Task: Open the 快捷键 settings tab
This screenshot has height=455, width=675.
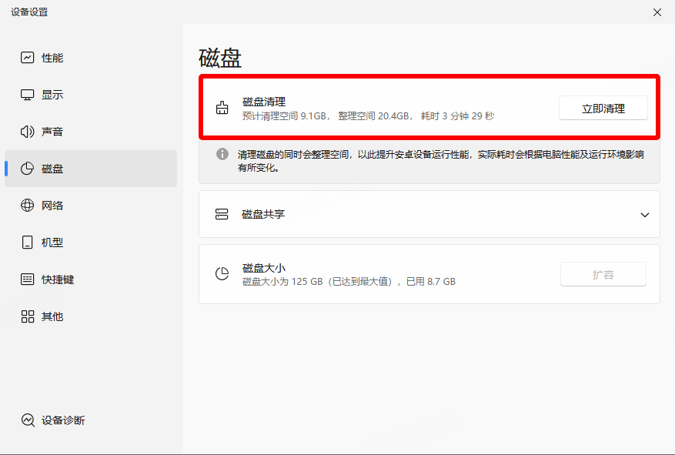Action: [x=57, y=279]
